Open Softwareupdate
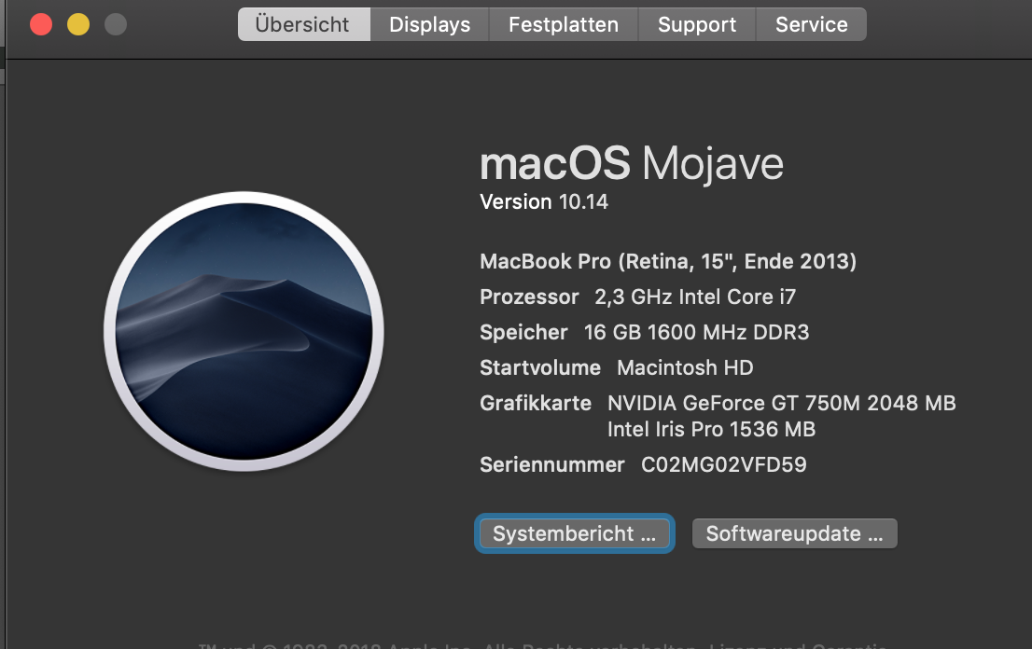 click(x=794, y=533)
